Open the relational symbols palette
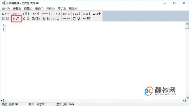Image resolution: width=189 pixels, height=106 pixels. pyautogui.click(x=6, y=14)
